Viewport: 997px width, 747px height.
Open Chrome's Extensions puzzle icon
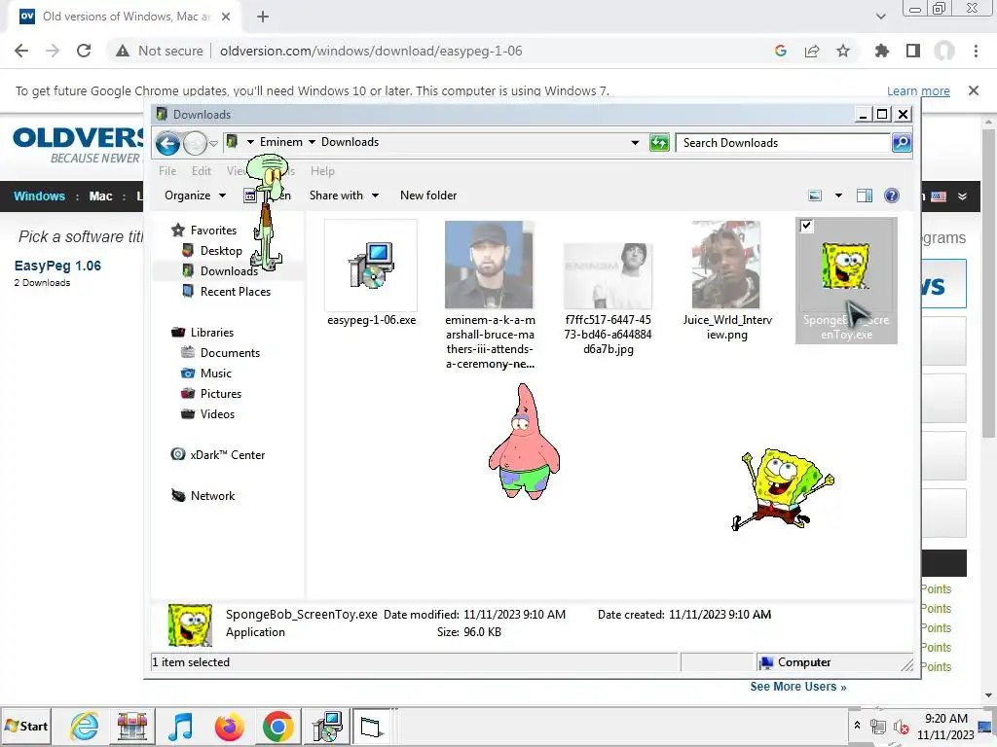tap(882, 51)
